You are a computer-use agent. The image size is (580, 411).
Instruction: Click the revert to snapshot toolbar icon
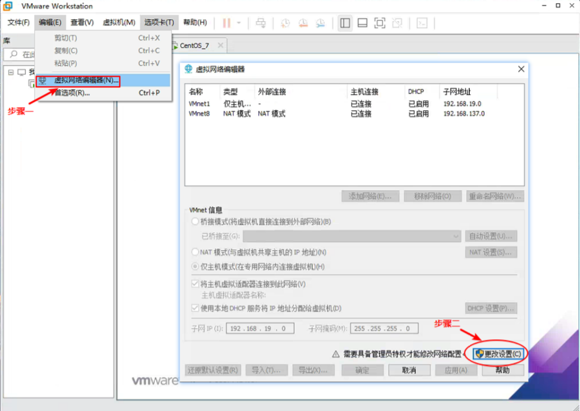303,23
